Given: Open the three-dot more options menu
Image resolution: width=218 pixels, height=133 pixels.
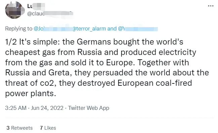Looking at the screenshot, I should 211,6.
